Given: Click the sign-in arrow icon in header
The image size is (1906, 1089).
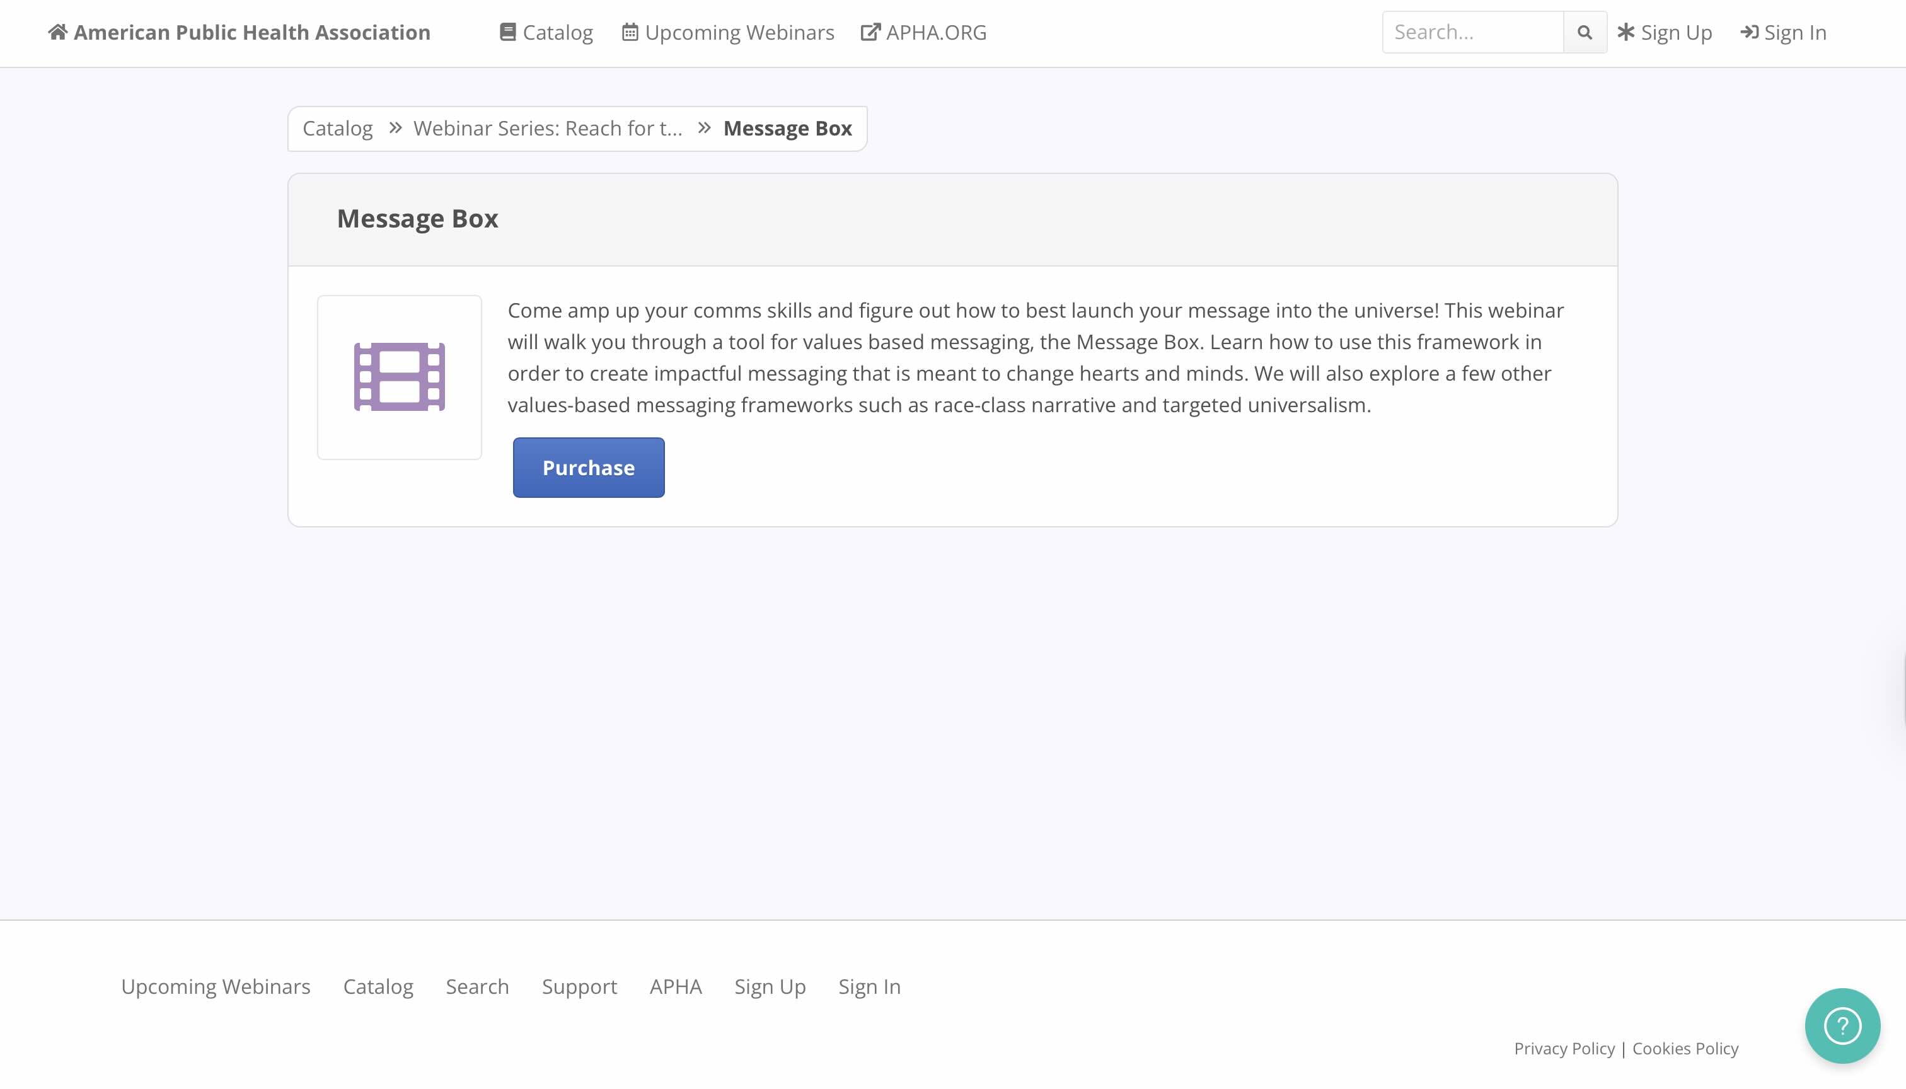Looking at the screenshot, I should 1749,32.
